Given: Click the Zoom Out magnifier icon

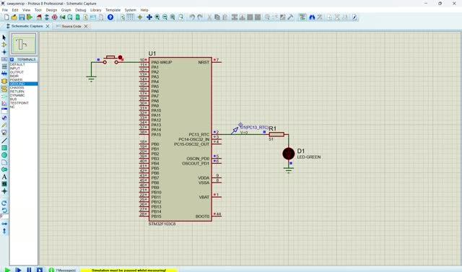Looking at the screenshot, I should pyautogui.click(x=165, y=17).
